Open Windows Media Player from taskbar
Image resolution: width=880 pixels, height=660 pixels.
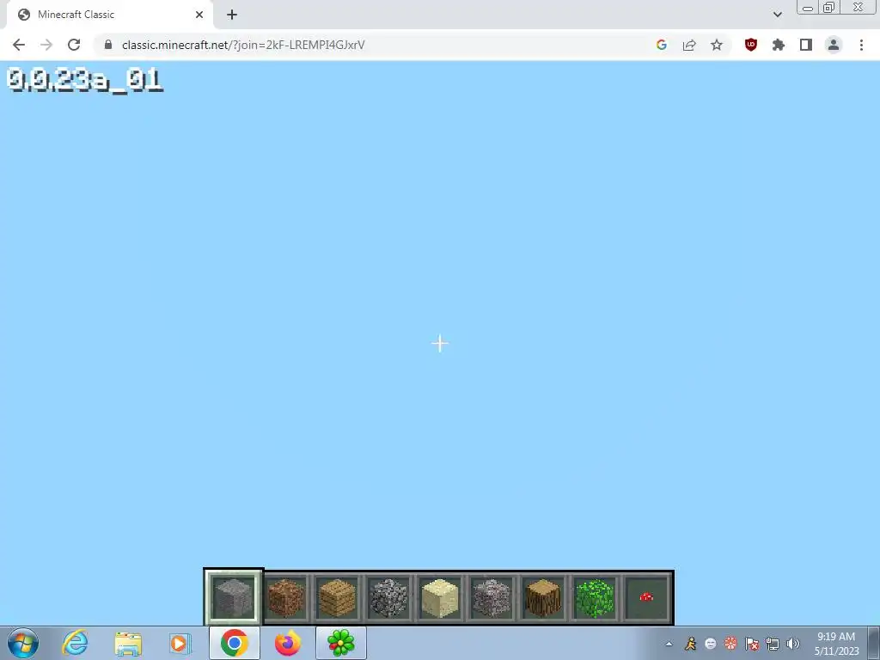[180, 643]
